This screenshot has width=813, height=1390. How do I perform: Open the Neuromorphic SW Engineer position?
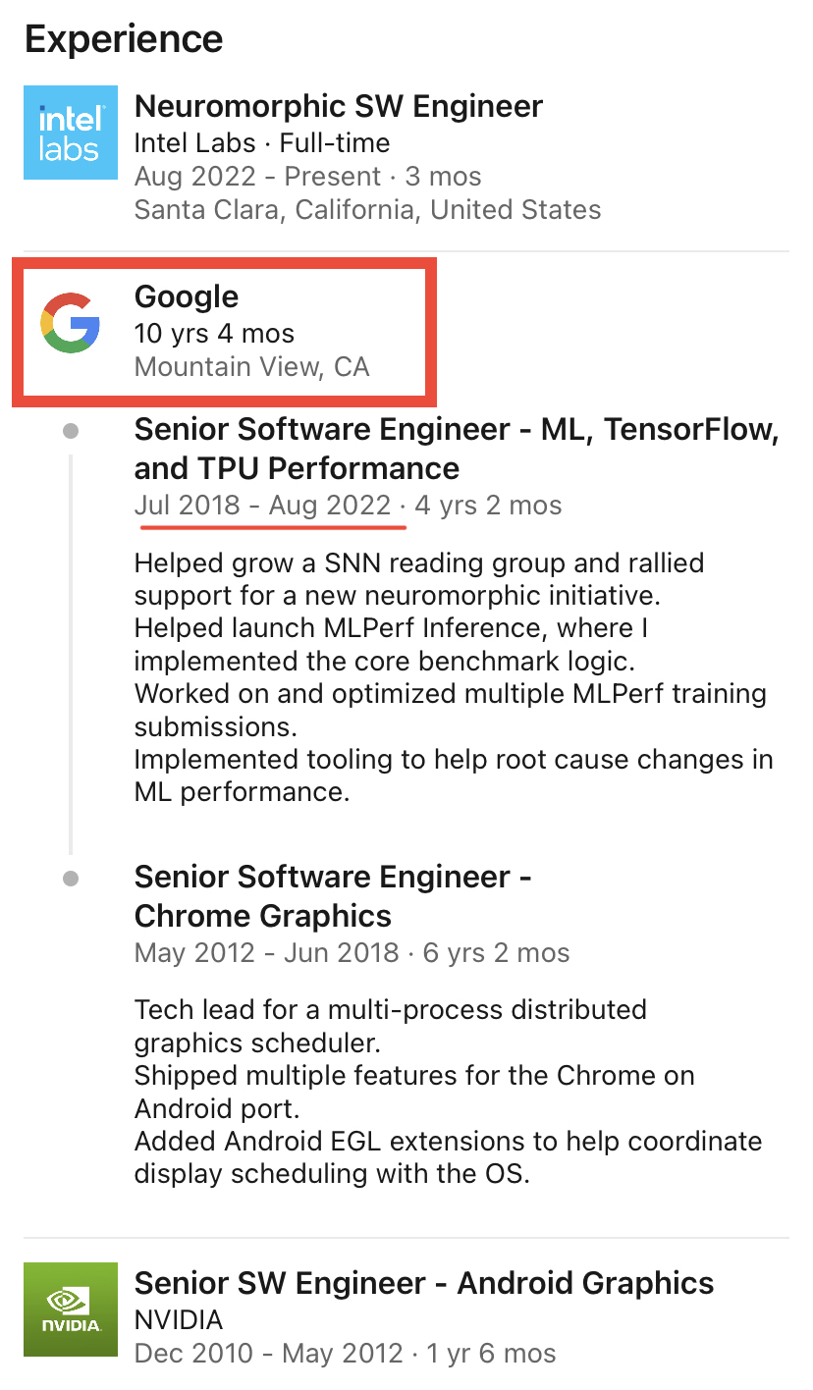(x=338, y=106)
